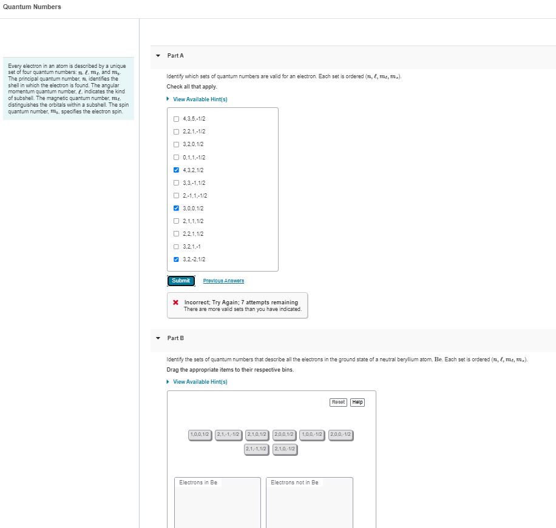Click the 2,1,0,1/2 tile
Screen dimensions: 556x528
257,435
